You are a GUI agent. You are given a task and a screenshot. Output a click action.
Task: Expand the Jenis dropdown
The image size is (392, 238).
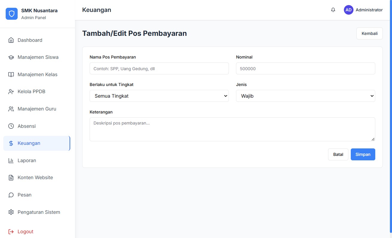(305, 96)
